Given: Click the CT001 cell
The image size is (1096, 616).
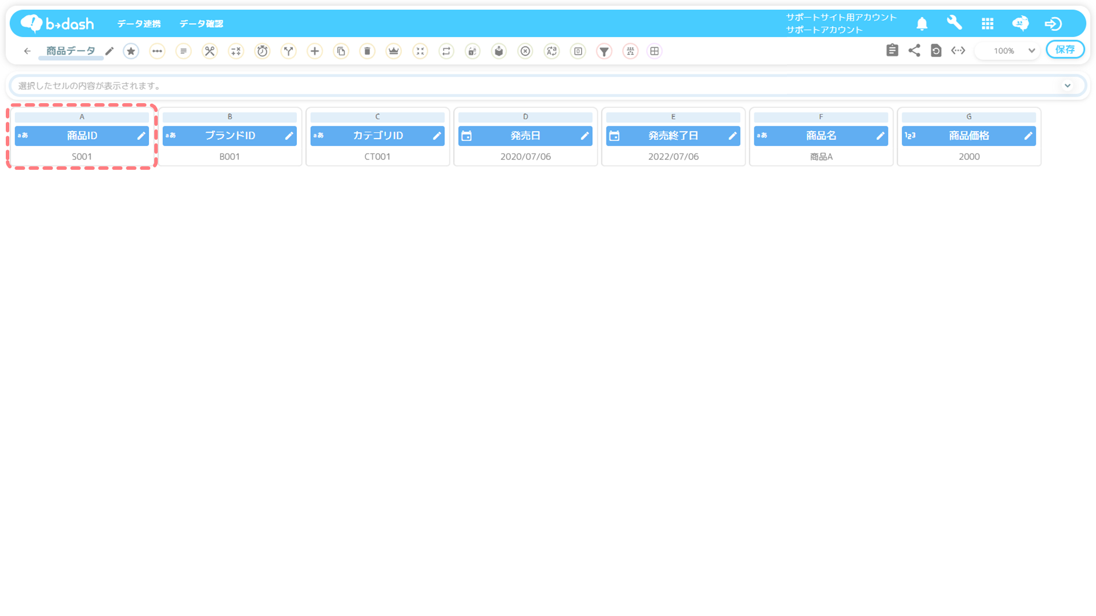Looking at the screenshot, I should 378,156.
